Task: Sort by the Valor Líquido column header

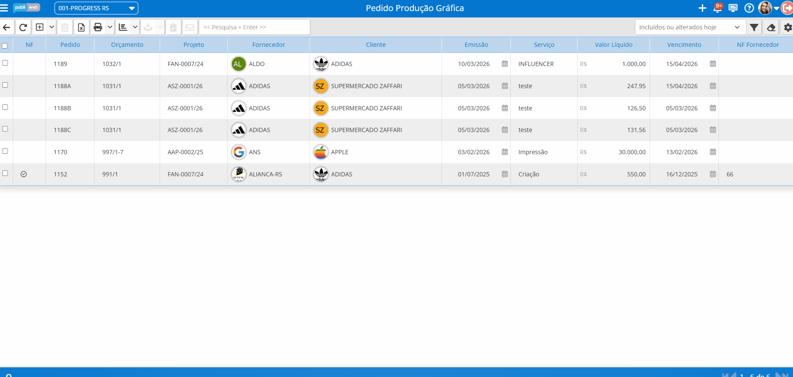Action: [613, 45]
